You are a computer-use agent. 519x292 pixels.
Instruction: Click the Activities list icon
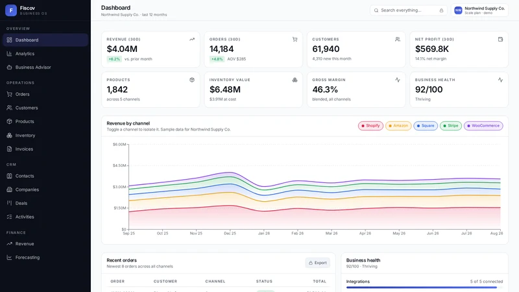[9, 217]
